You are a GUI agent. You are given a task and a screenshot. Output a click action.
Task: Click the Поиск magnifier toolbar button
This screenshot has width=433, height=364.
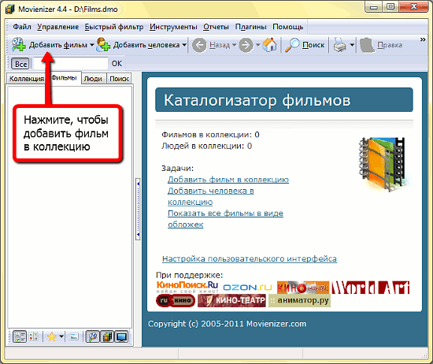point(305,45)
